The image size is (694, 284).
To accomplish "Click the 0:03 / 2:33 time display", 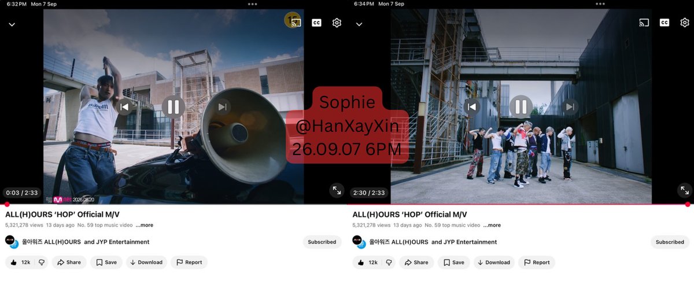I will click(21, 193).
